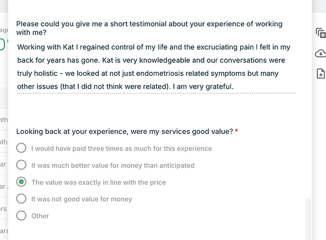Click the green number behind the dialog
326x240 pixels.
(x=3, y=44)
